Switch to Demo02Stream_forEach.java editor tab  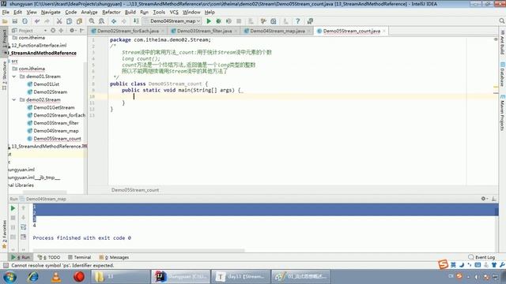pos(128,31)
